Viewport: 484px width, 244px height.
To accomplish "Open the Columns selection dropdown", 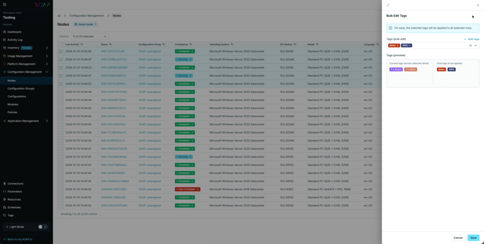I will coord(89,36).
